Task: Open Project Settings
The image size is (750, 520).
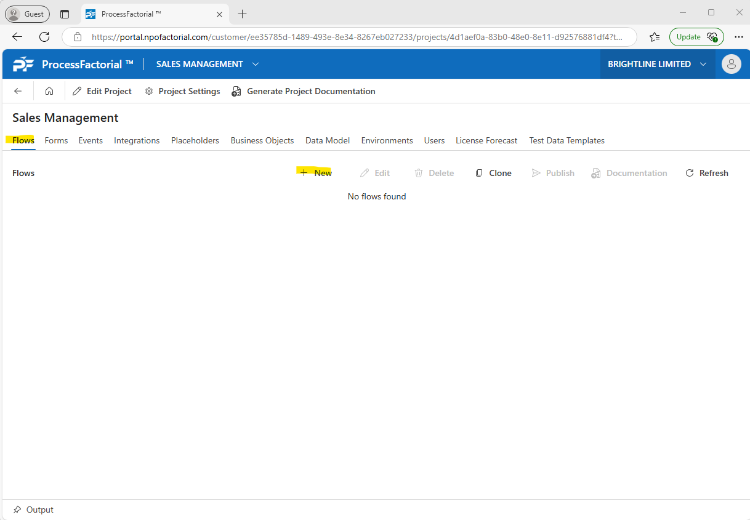Action: coord(182,91)
